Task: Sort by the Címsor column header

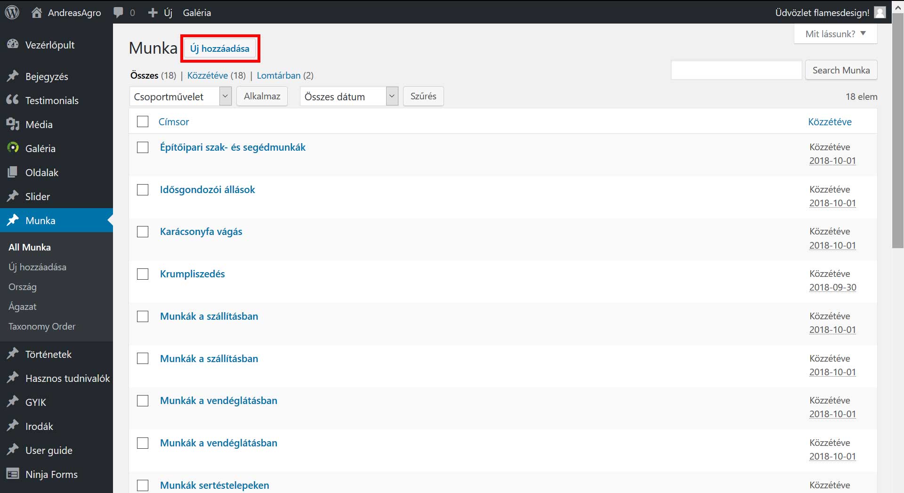Action: coord(174,121)
